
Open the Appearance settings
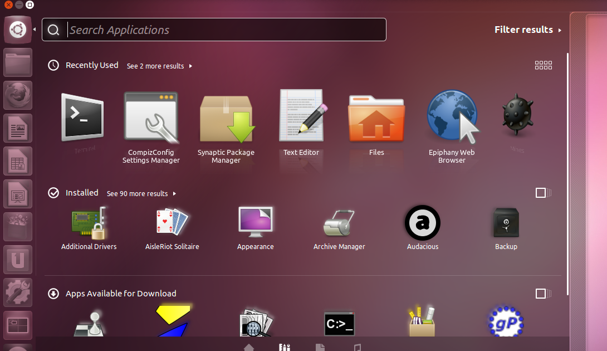[256, 221]
